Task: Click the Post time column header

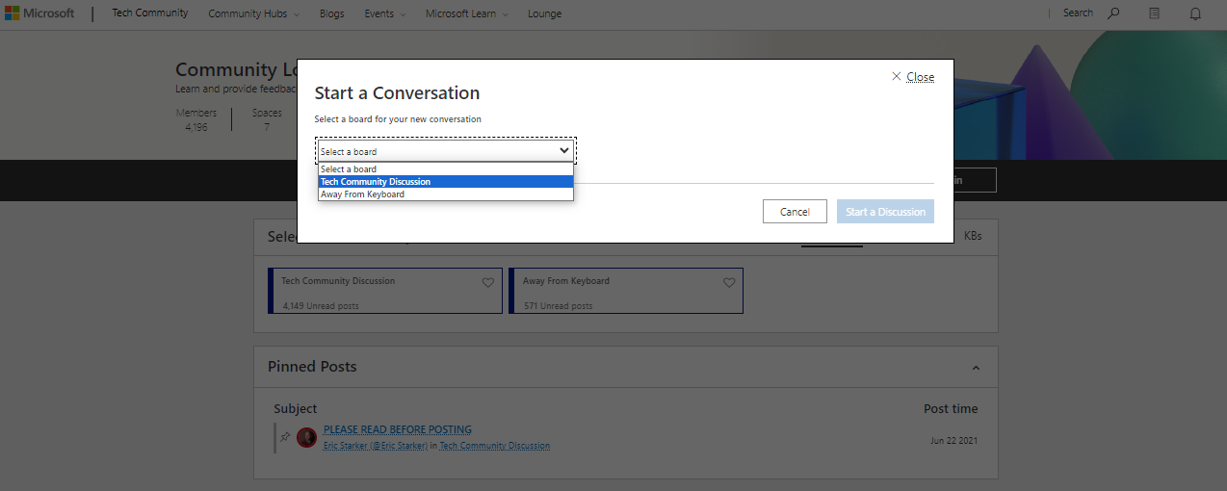Action: (951, 409)
